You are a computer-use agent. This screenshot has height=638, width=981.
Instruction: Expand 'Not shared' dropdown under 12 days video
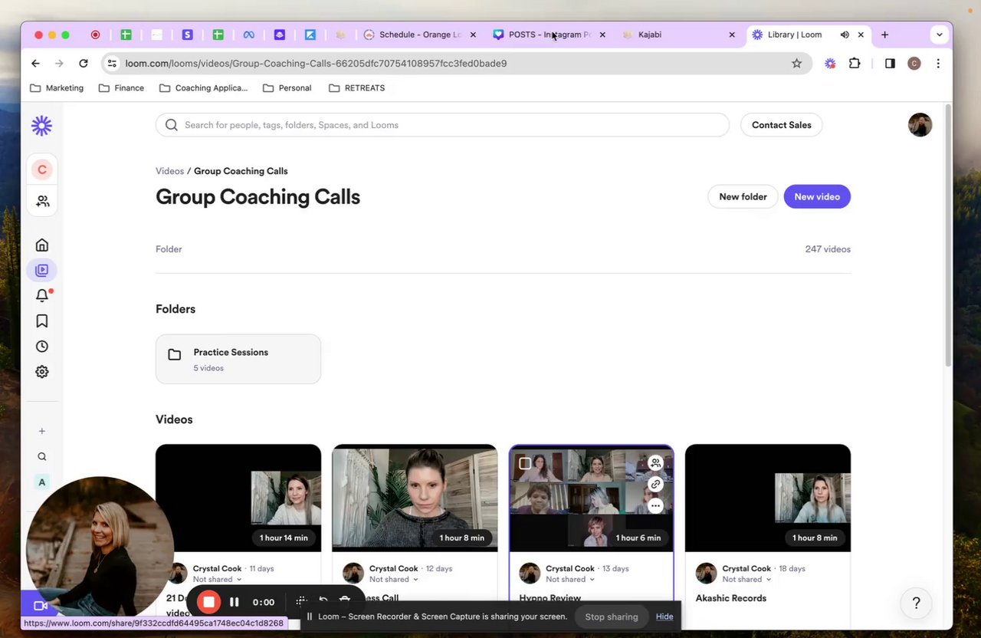coord(393,579)
